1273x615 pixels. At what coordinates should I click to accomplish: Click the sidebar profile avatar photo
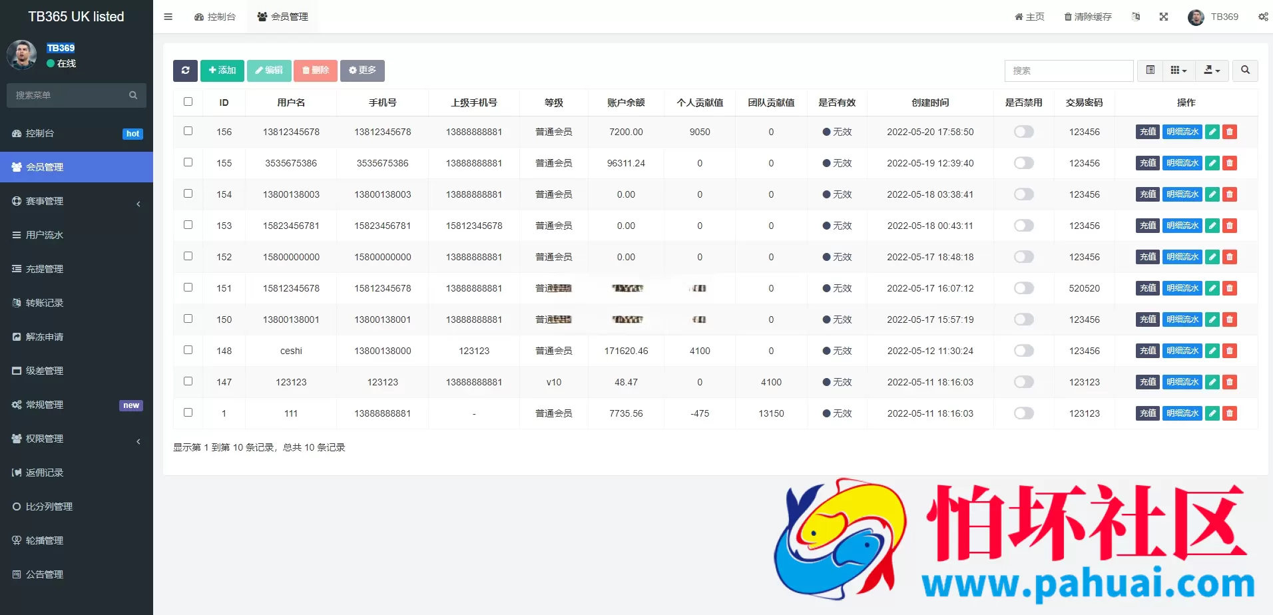pos(22,55)
